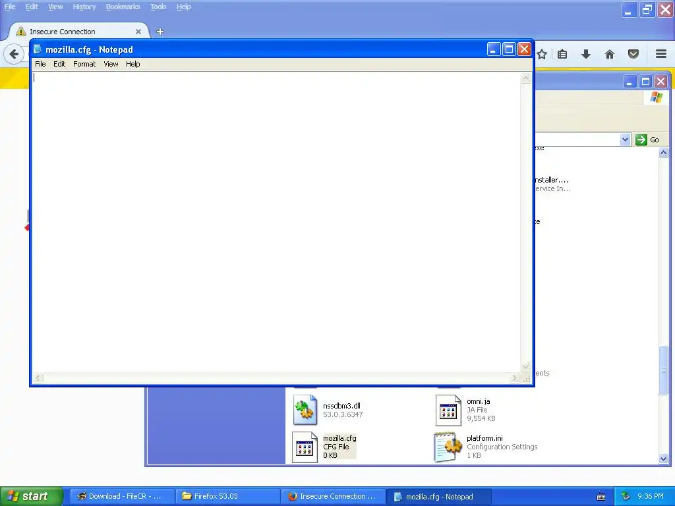Image resolution: width=675 pixels, height=506 pixels.
Task: Go back in Firefox
Action: point(14,54)
